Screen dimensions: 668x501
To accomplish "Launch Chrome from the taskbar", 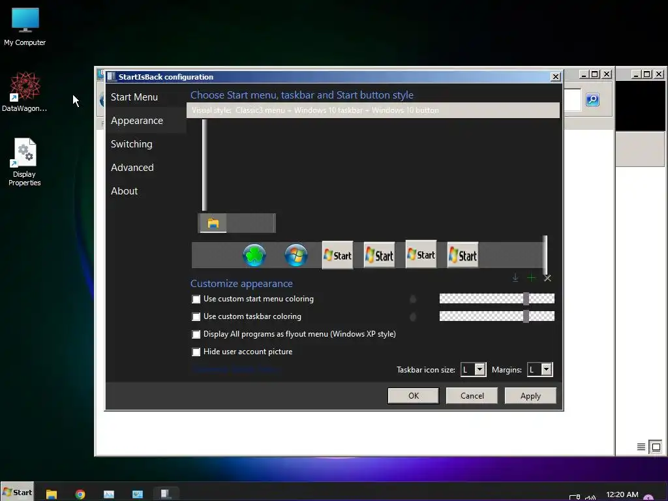I will pyautogui.click(x=80, y=494).
